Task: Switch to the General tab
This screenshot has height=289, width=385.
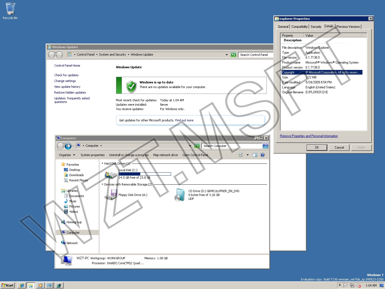Action: point(283,27)
